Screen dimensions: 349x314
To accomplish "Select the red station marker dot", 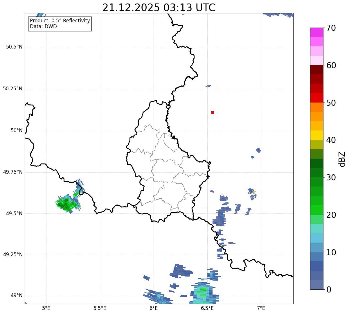I will tap(213, 112).
